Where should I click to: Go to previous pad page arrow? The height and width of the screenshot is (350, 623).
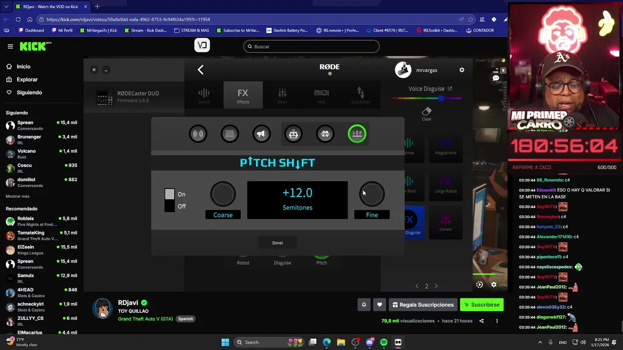[x=417, y=286]
